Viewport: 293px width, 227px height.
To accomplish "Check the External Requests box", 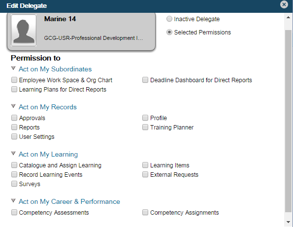I will tap(145, 174).
